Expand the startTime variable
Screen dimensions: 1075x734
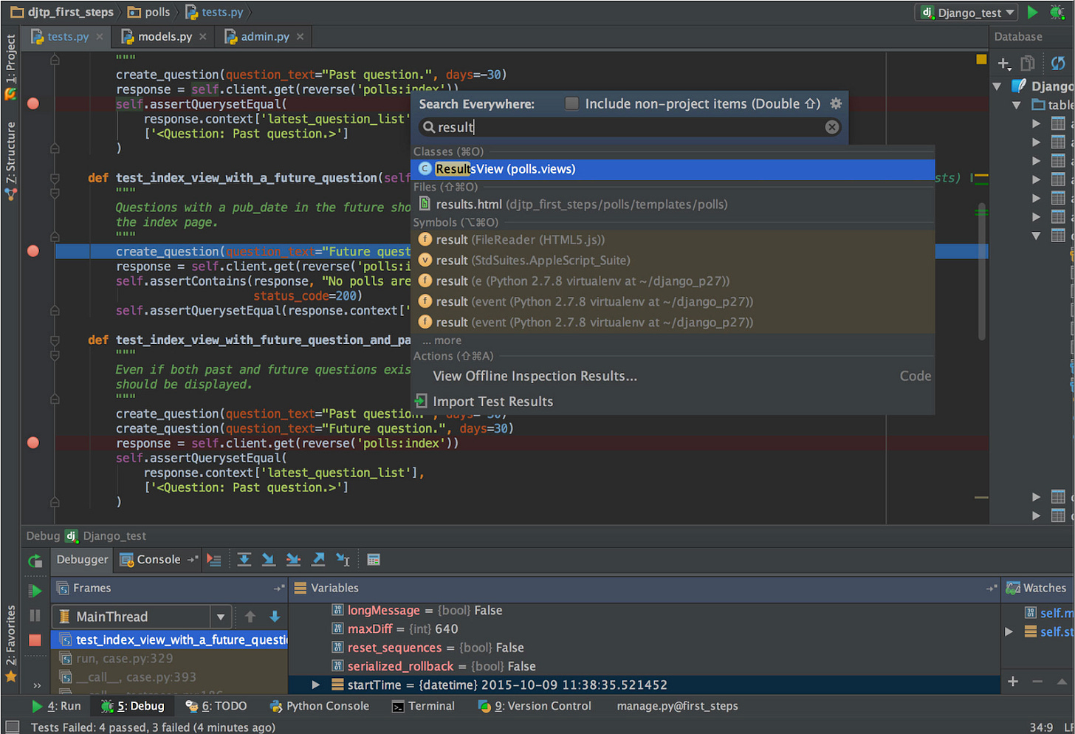click(315, 685)
